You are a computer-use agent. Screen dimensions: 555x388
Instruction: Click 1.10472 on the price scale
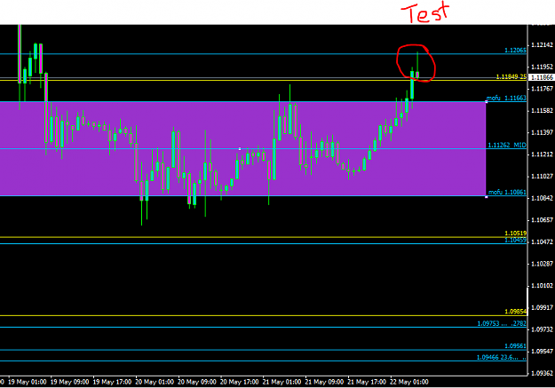(x=542, y=242)
